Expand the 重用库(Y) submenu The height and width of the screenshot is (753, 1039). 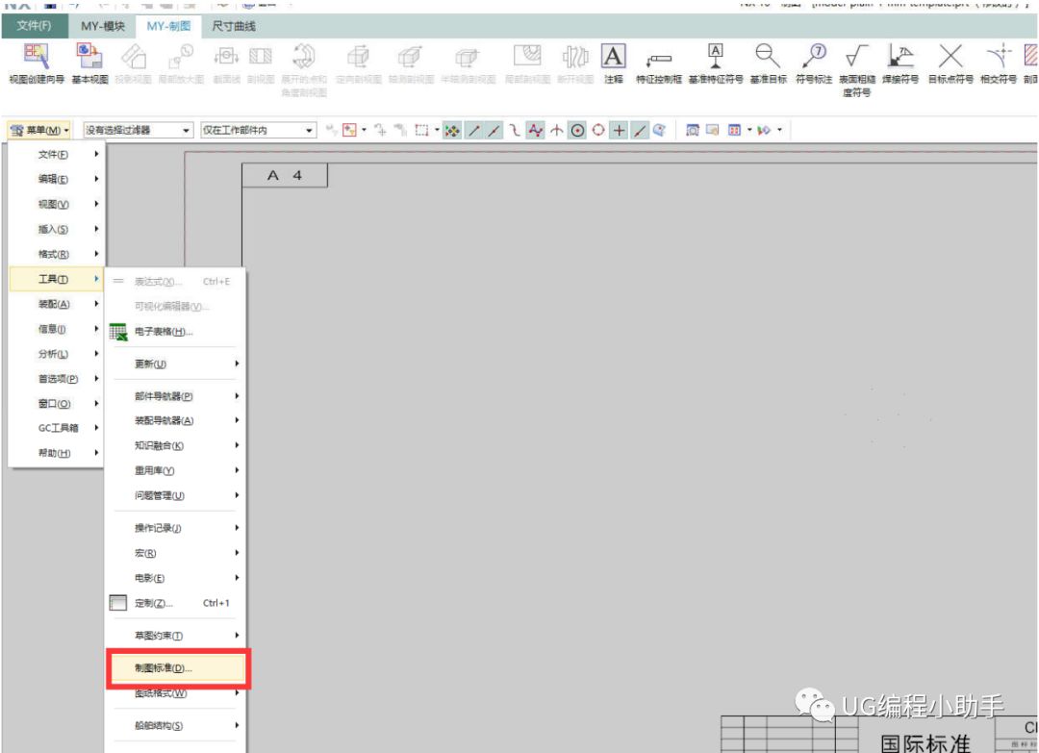click(x=176, y=470)
